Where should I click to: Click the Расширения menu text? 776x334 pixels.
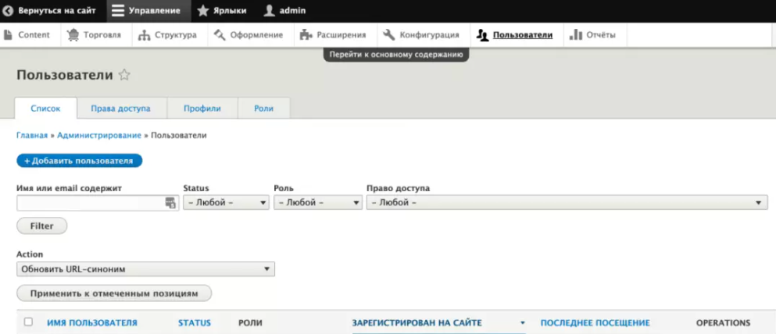pyautogui.click(x=342, y=35)
